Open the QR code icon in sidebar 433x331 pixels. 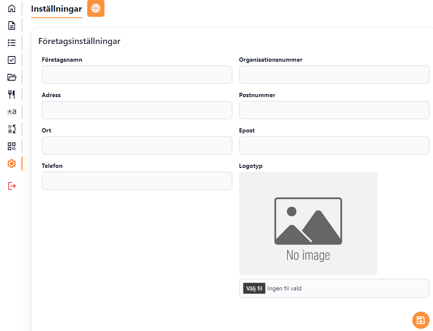[x=12, y=146]
